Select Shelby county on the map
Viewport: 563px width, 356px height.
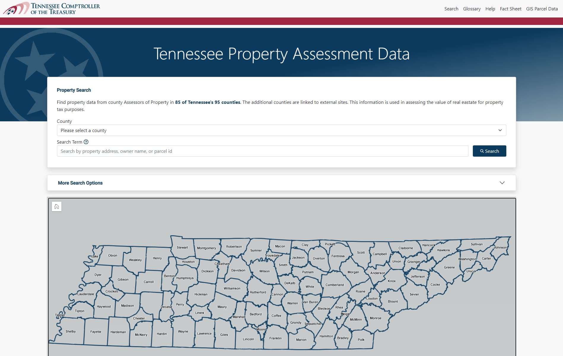click(x=70, y=331)
